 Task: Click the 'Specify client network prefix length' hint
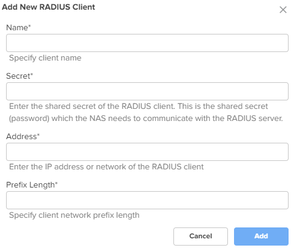click(74, 215)
